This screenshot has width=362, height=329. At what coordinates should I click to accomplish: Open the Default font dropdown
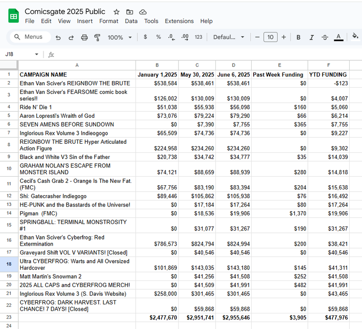click(229, 37)
